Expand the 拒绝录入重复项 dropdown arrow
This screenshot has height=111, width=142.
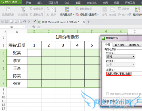(98, 15)
